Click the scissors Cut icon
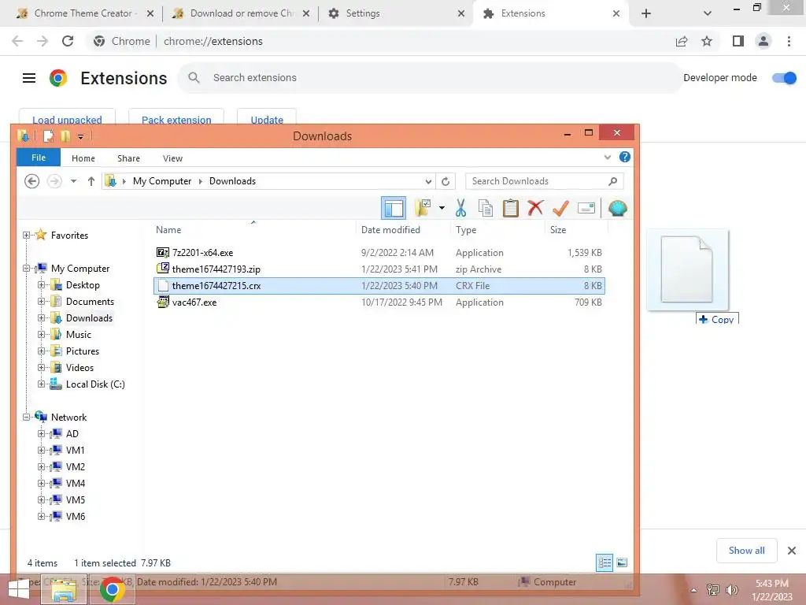 [x=460, y=208]
